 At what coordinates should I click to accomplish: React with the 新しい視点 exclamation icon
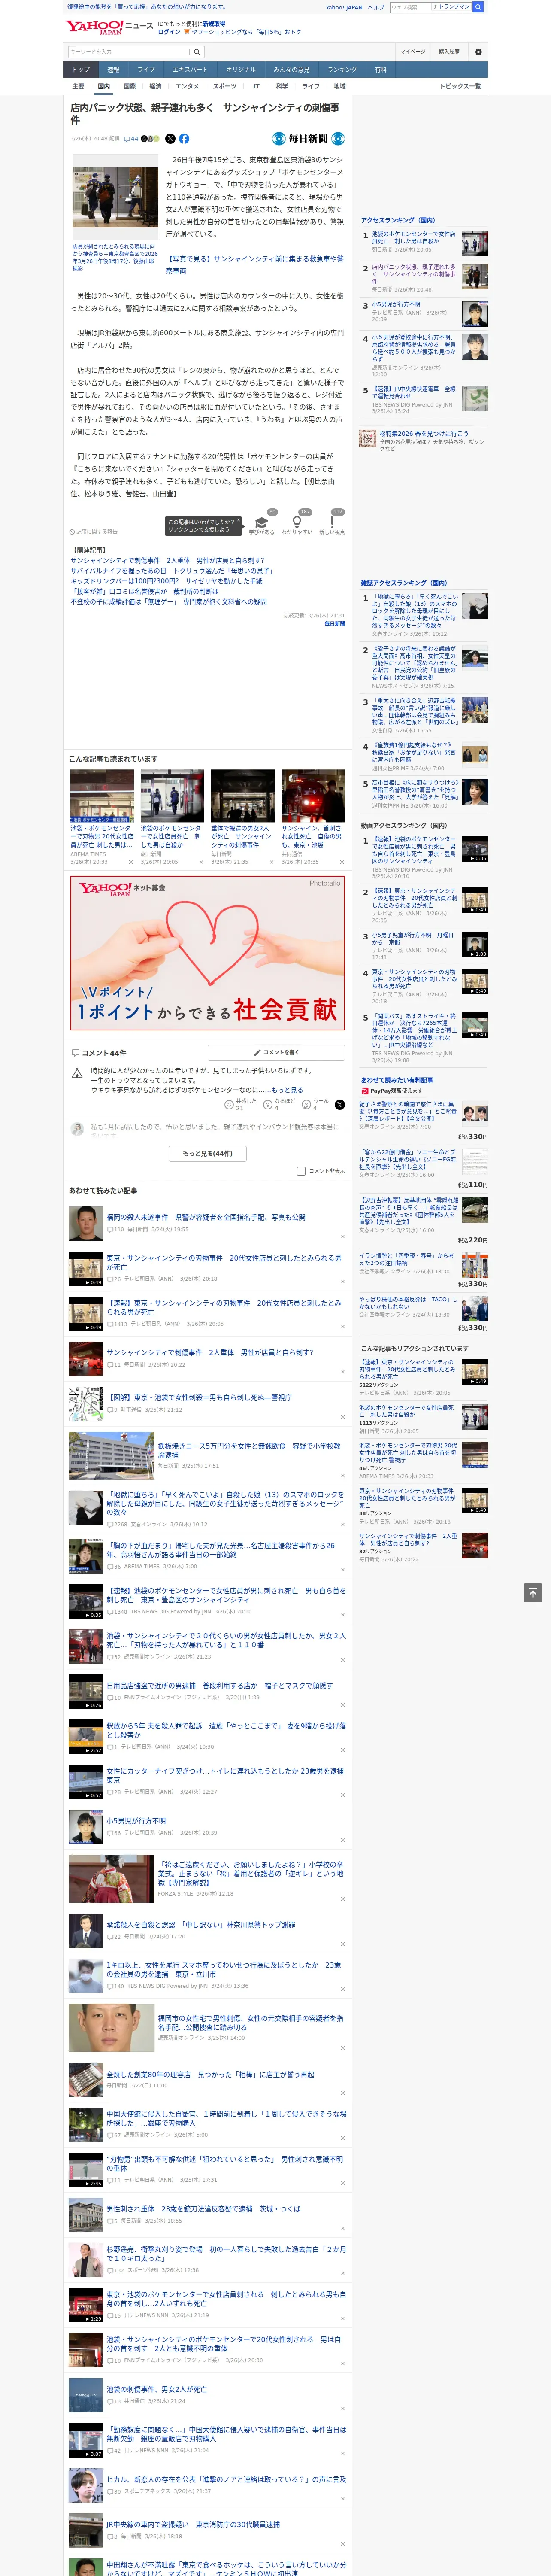[x=332, y=523]
